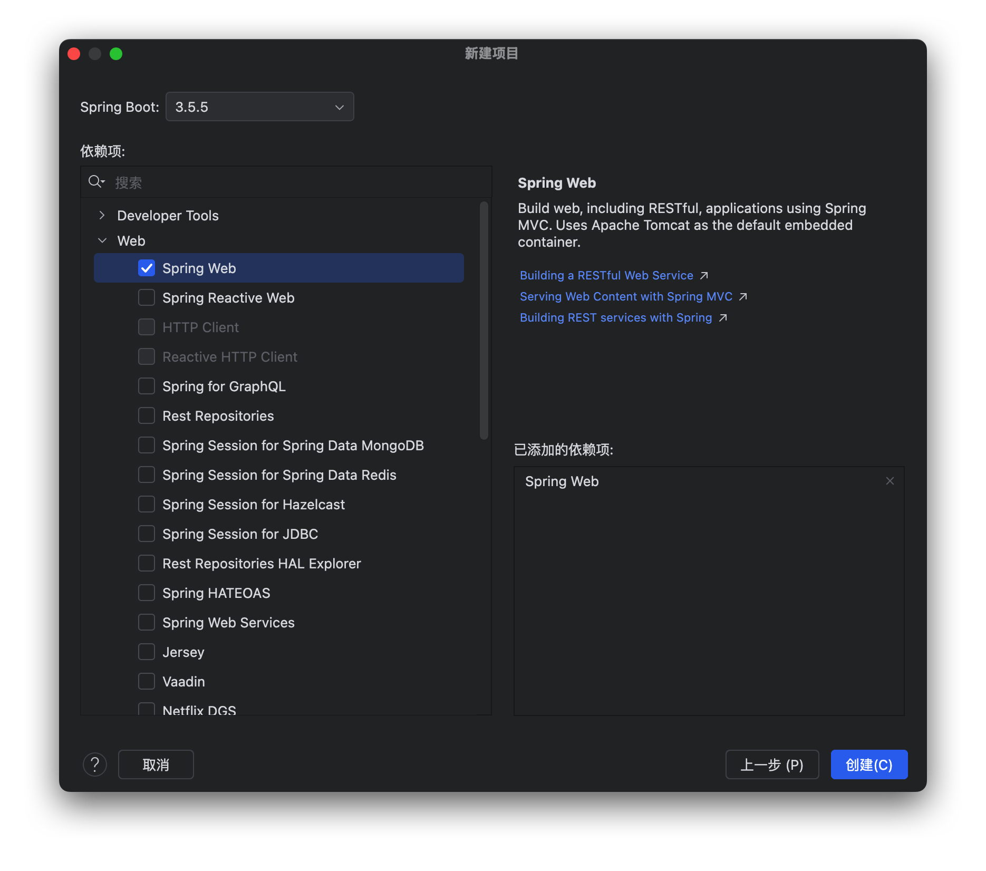Click the search magnifier icon
This screenshot has width=986, height=871.
(x=96, y=182)
